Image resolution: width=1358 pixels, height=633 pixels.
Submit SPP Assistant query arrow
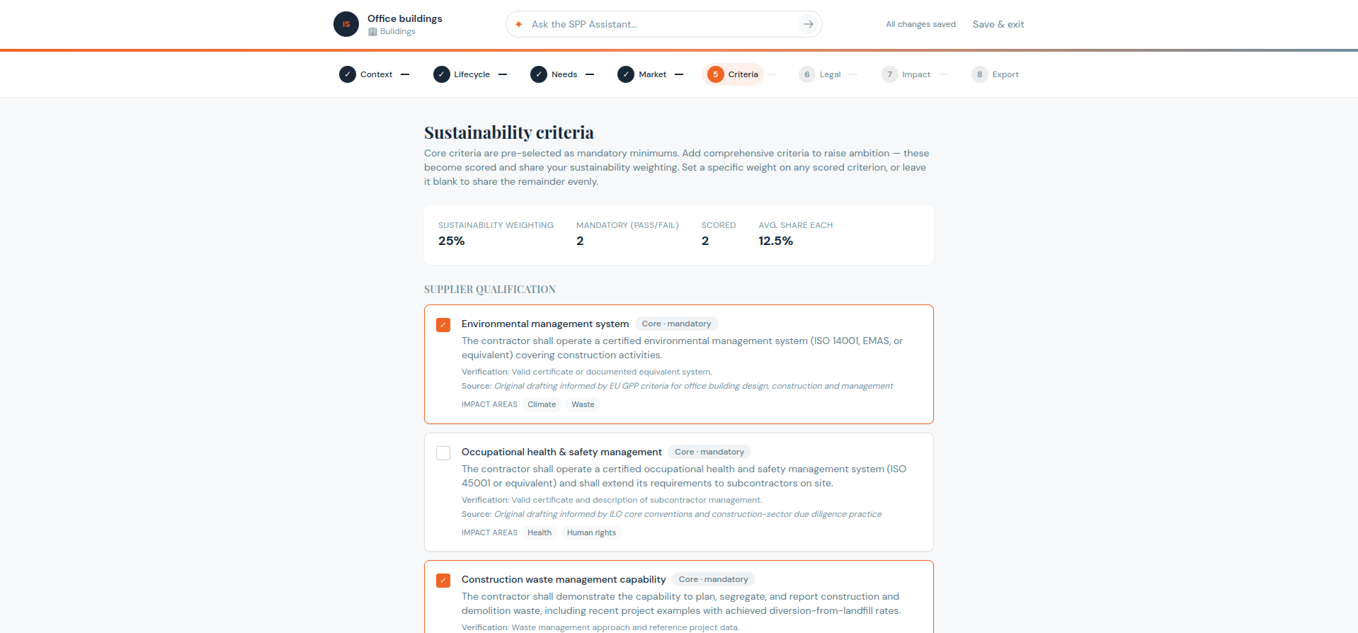pos(808,24)
